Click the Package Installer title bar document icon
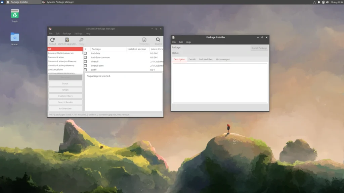This screenshot has width=344, height=193. [173, 37]
